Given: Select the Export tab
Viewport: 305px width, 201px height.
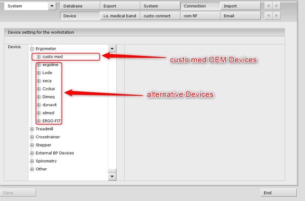Looking at the screenshot, I should (120, 6).
